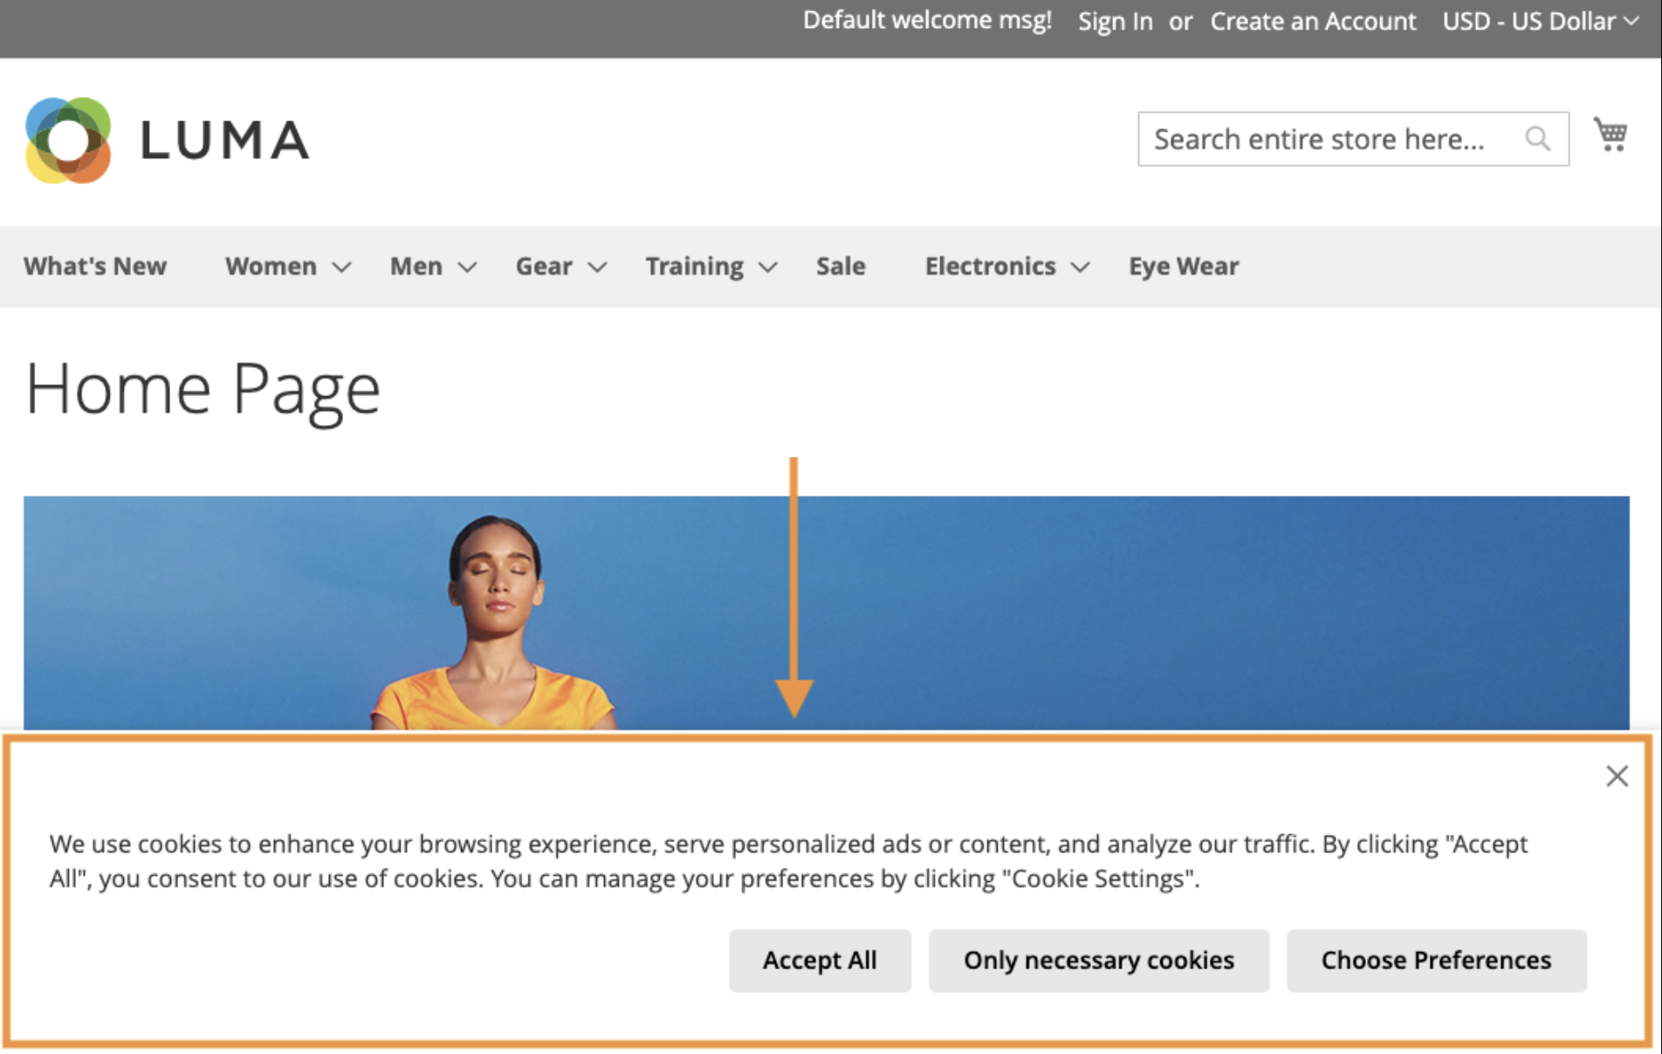1662x1054 pixels.
Task: Expand the Gear menu chevron
Action: pyautogui.click(x=597, y=267)
